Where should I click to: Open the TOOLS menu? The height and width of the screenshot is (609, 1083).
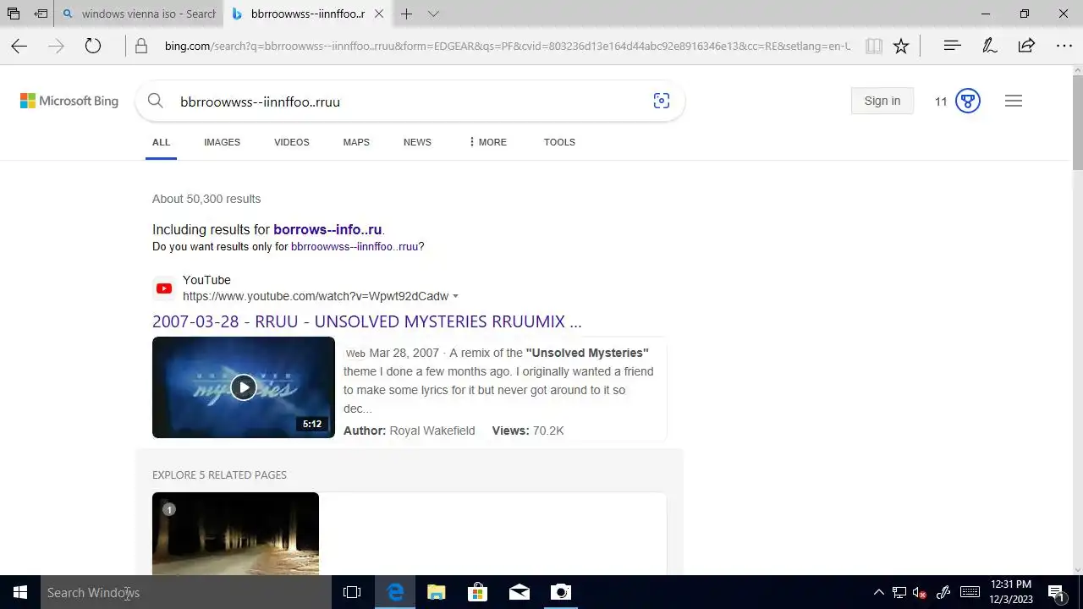tap(559, 142)
